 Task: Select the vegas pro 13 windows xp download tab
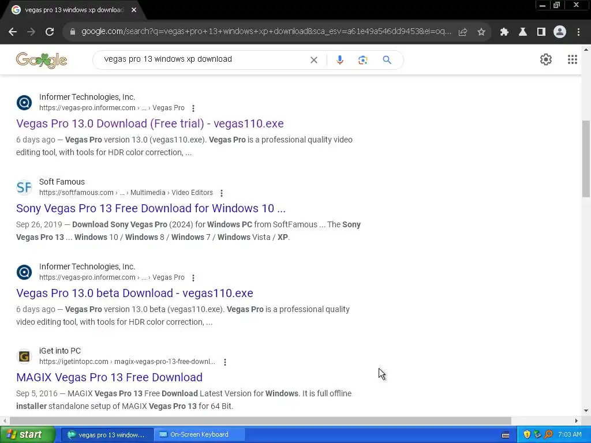coord(73,10)
